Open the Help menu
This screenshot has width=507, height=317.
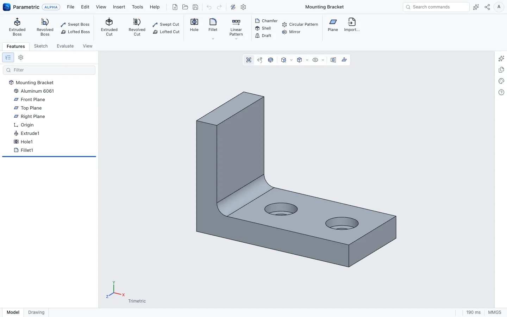[155, 7]
